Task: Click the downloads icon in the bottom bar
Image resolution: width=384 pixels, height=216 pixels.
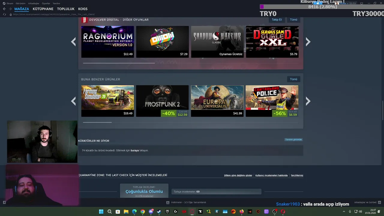Action: point(168,202)
